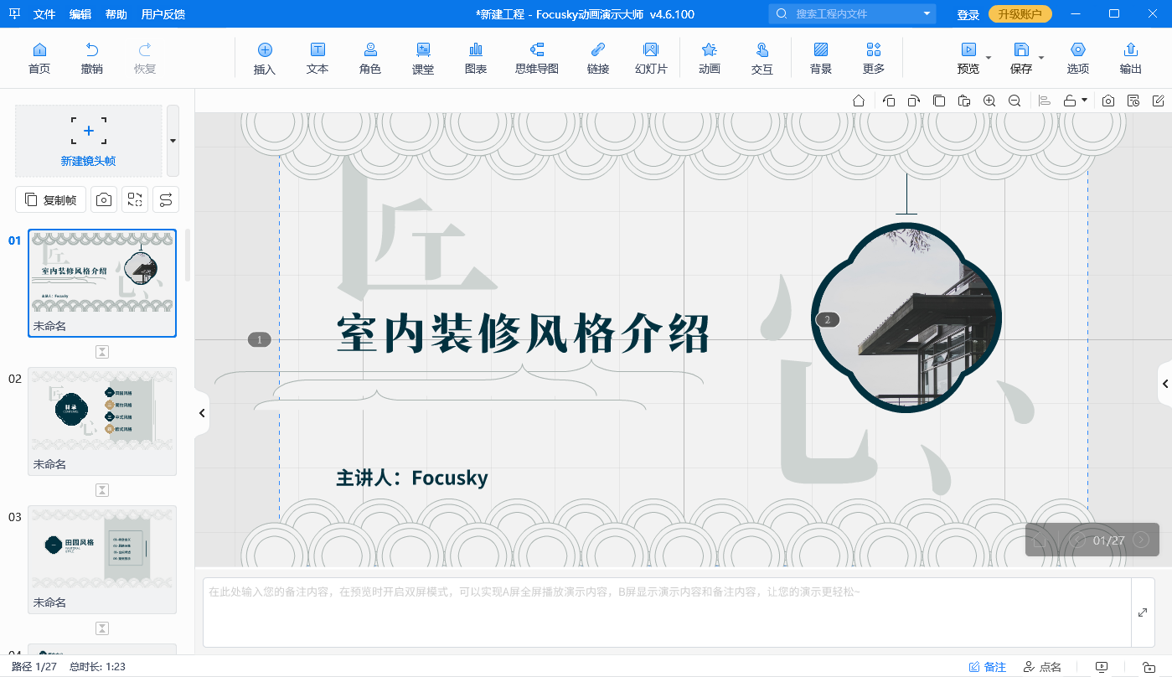Go to 首页 in the main toolbar

point(39,59)
